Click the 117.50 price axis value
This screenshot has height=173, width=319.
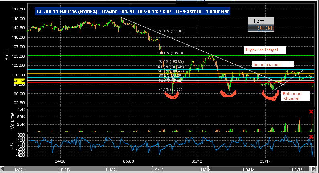point(19,9)
